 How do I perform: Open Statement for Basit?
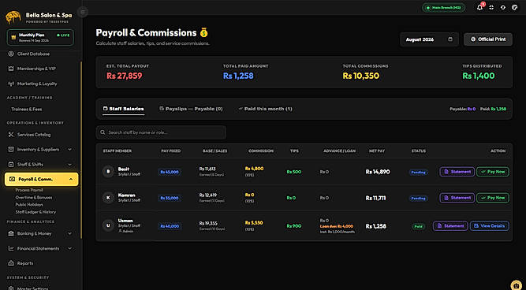click(x=457, y=172)
